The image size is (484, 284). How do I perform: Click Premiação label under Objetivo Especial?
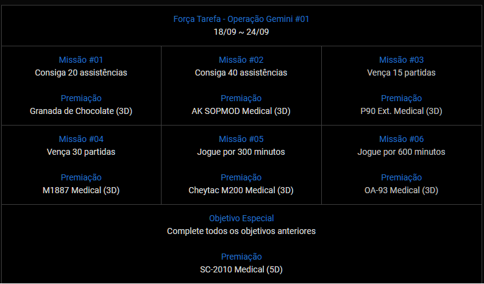point(241,257)
